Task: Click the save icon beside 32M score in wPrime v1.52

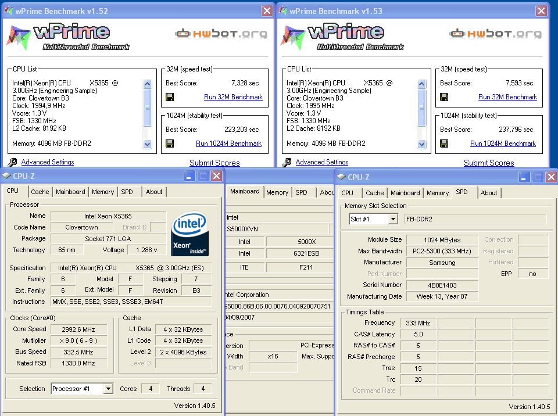Action: coord(170,97)
